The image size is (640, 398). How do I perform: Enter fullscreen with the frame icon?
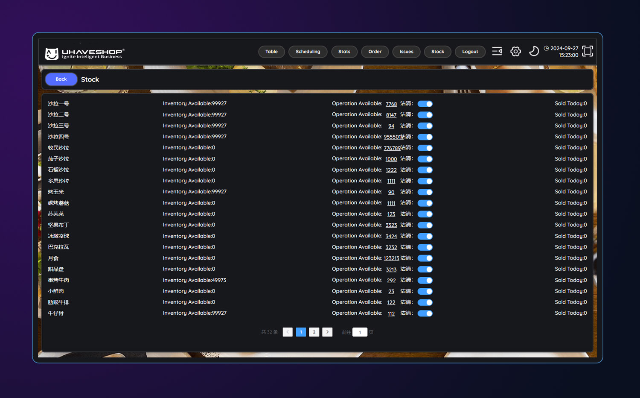[x=588, y=52]
